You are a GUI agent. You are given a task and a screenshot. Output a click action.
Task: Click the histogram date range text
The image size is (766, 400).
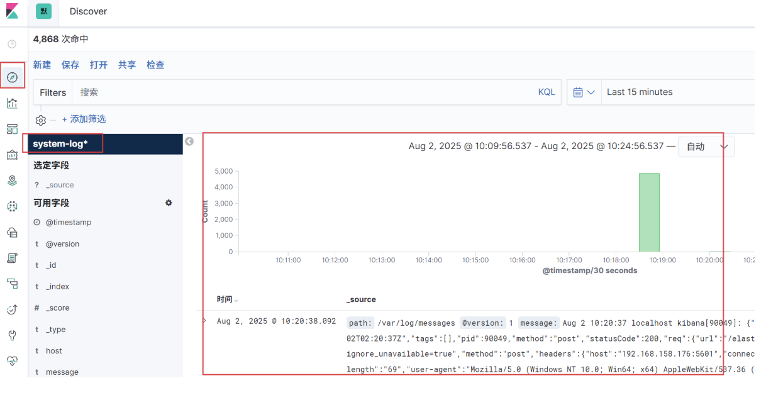536,146
